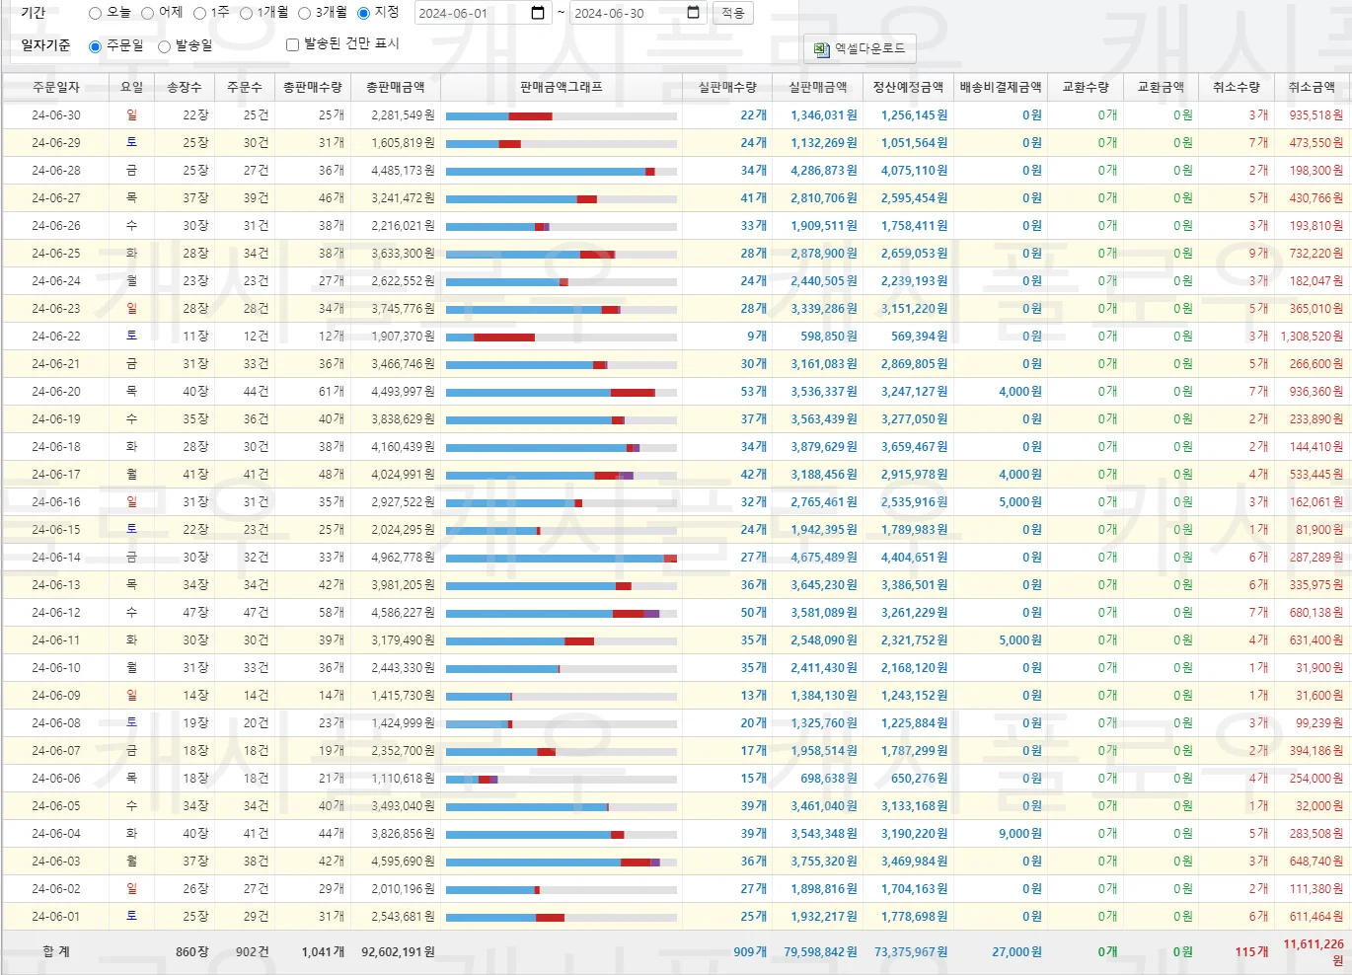Screen dimensions: 1352x975
Task: Select date cell 24-06-01
Action: pos(56,917)
